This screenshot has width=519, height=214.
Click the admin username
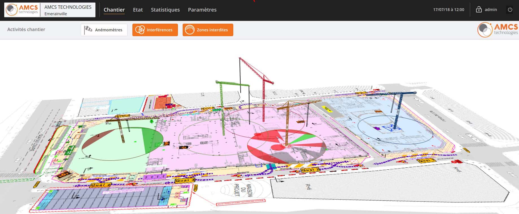tap(491, 10)
